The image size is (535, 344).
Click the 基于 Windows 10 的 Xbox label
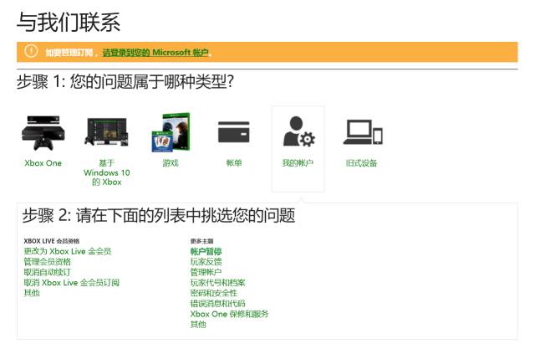coord(106,172)
